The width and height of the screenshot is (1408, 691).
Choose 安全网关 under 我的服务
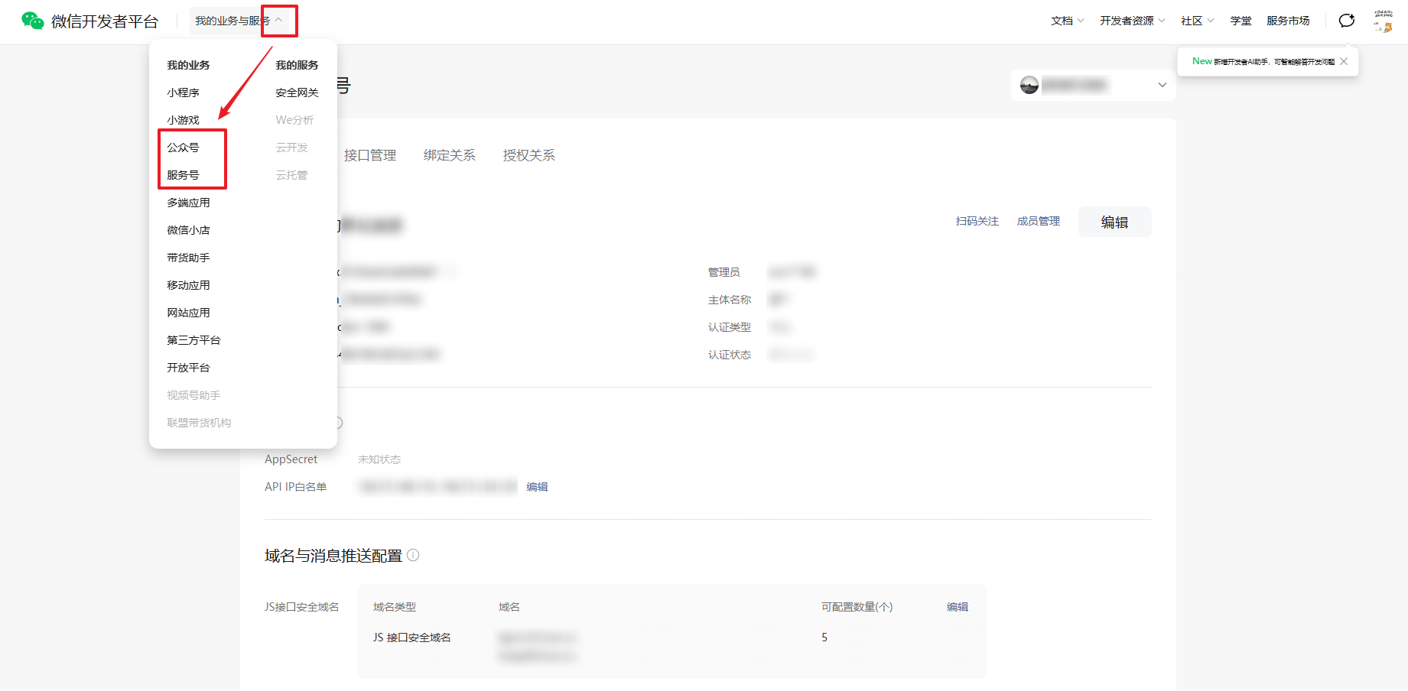(297, 92)
